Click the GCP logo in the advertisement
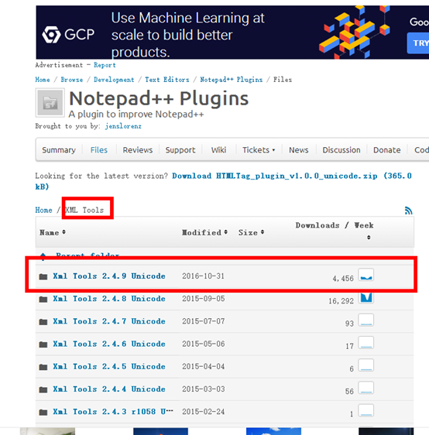This screenshot has width=429, height=435. tap(68, 35)
